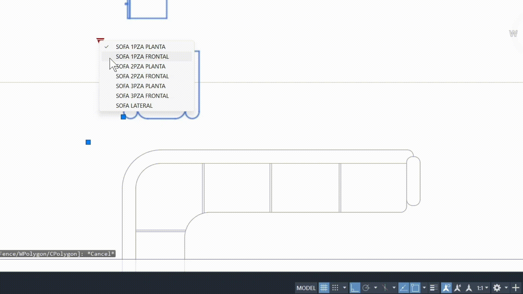Choose the SOFA LATERAL entry

click(x=134, y=106)
